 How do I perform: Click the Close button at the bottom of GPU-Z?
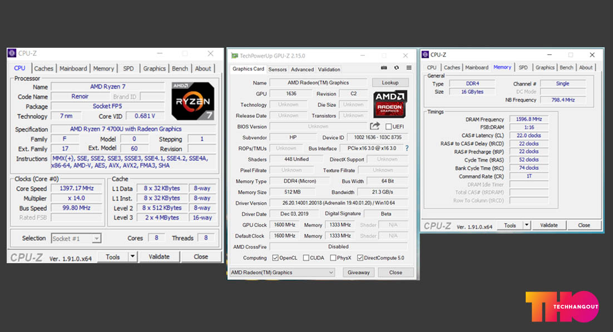[396, 272]
